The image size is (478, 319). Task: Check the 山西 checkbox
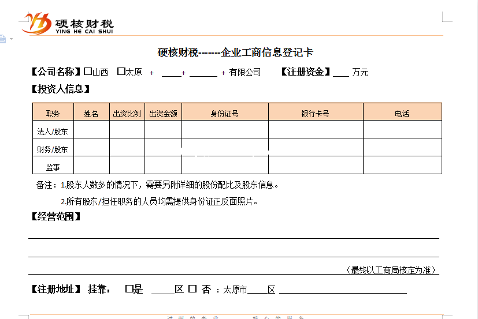(x=87, y=71)
